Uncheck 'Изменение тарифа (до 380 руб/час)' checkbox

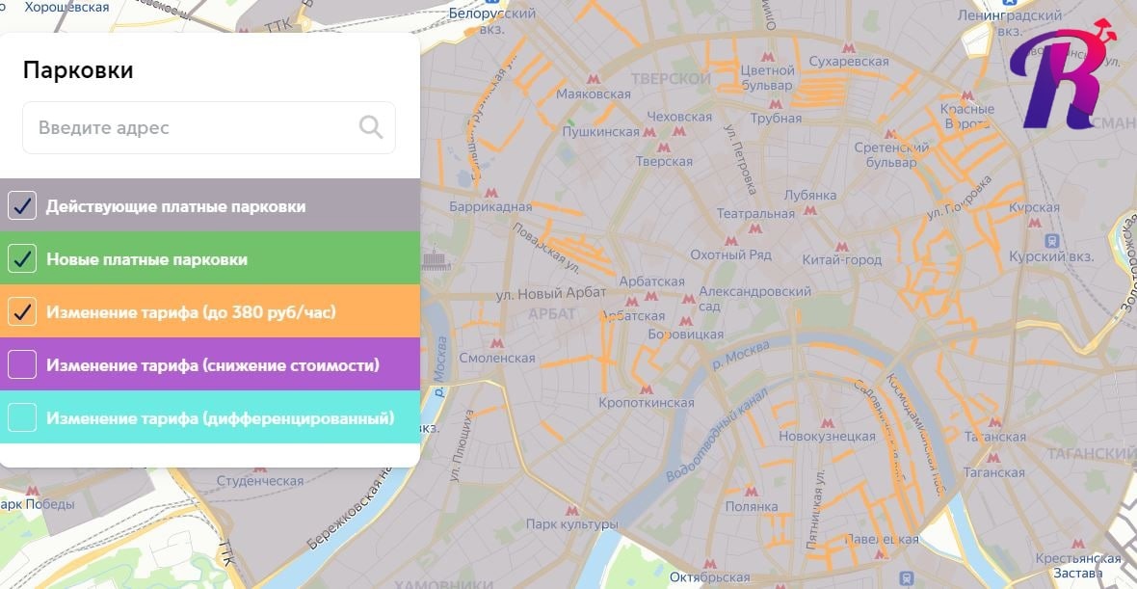click(x=22, y=312)
